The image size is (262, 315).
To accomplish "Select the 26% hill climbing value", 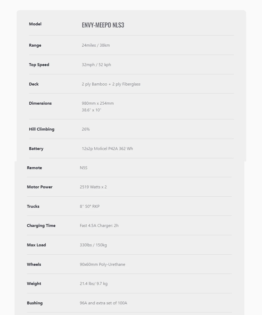I will click(x=86, y=129).
